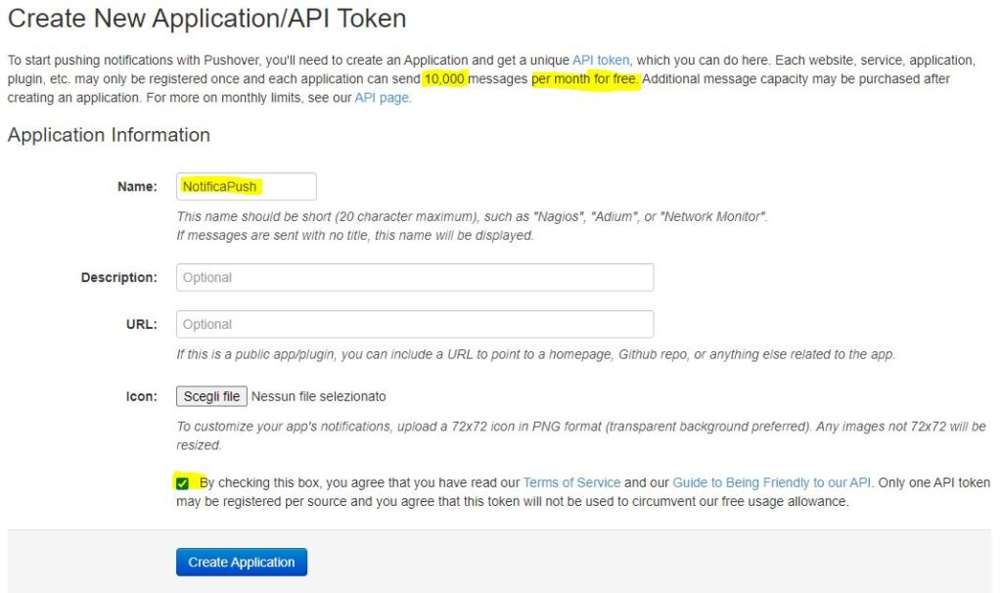Viewport: 1002px width, 593px height.
Task: Click the Create Application button
Action: (x=242, y=562)
